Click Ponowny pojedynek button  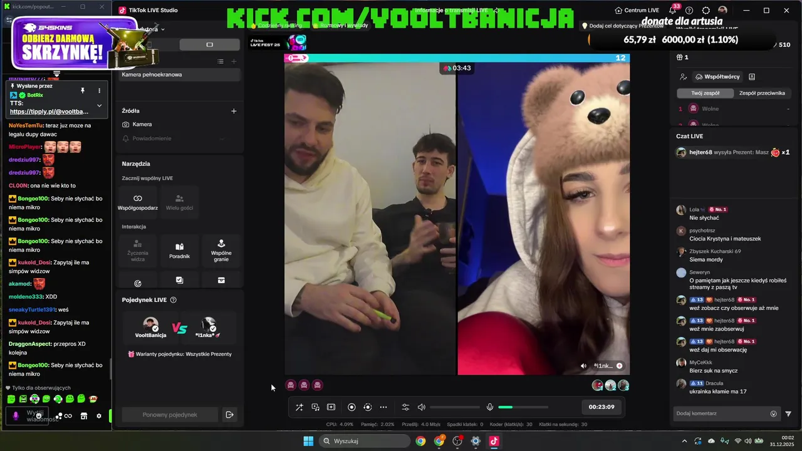170,415
